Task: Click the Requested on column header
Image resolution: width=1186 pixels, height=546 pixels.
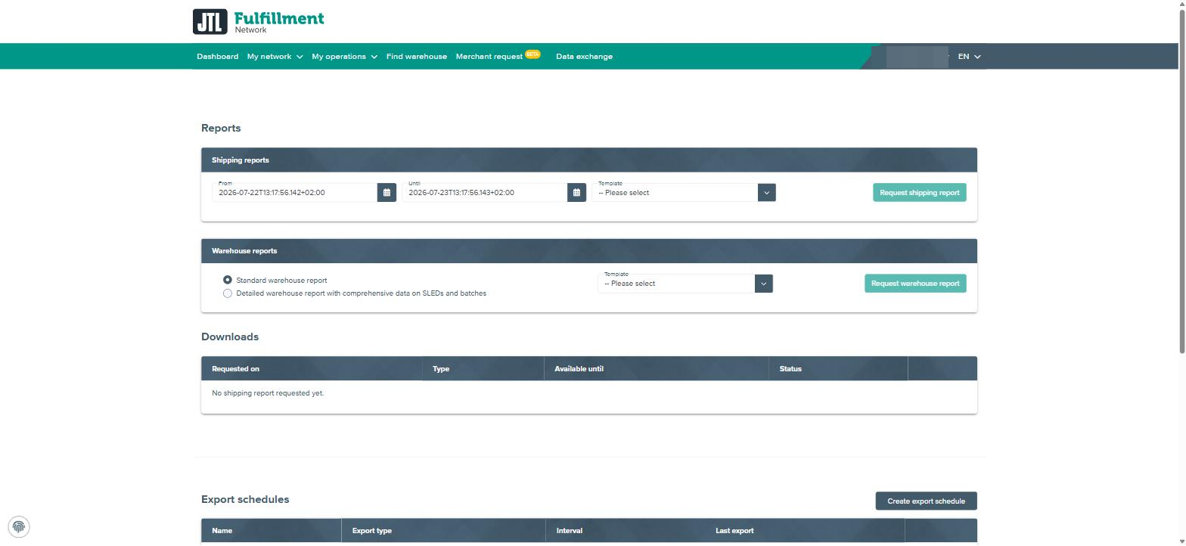Action: coord(312,369)
